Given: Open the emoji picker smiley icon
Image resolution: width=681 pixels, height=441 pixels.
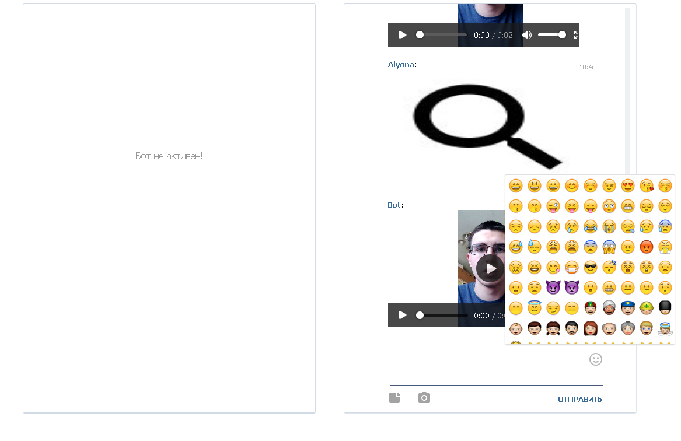Looking at the screenshot, I should pos(595,359).
